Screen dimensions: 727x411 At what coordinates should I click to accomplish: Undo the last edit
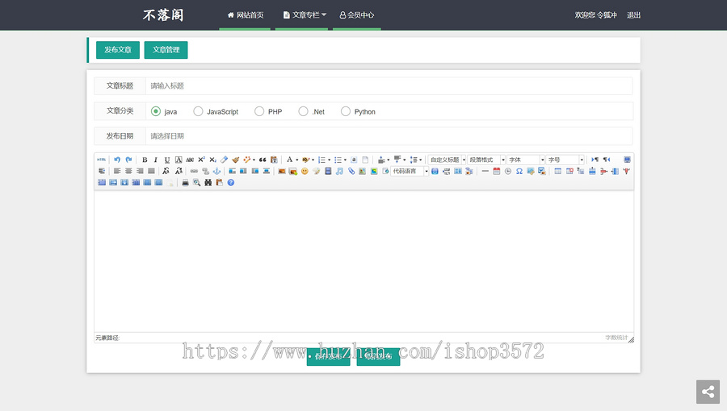pyautogui.click(x=117, y=160)
